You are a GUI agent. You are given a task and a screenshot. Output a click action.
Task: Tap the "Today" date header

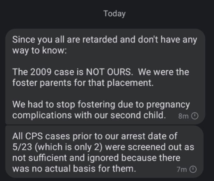114,14
